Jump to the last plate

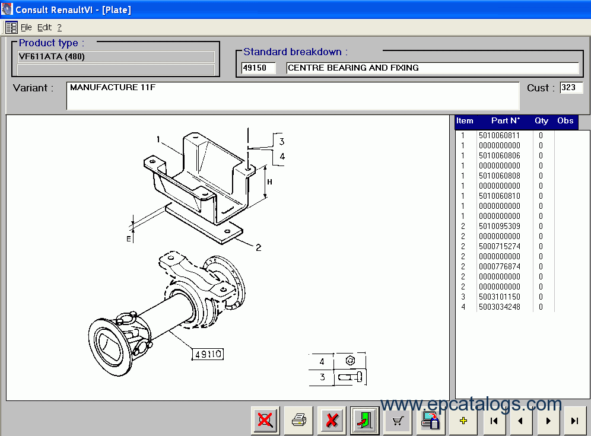574,421
